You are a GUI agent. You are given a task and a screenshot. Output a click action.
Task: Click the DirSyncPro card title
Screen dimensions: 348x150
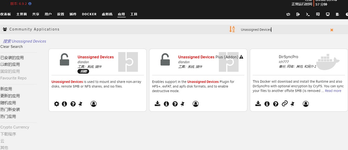[288, 57]
